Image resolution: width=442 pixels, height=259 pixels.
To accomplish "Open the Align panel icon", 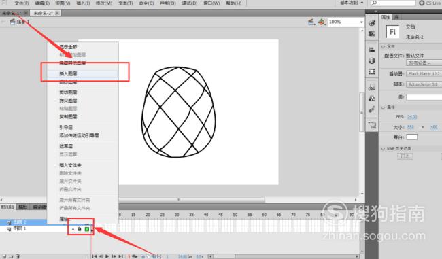I will (x=372, y=50).
